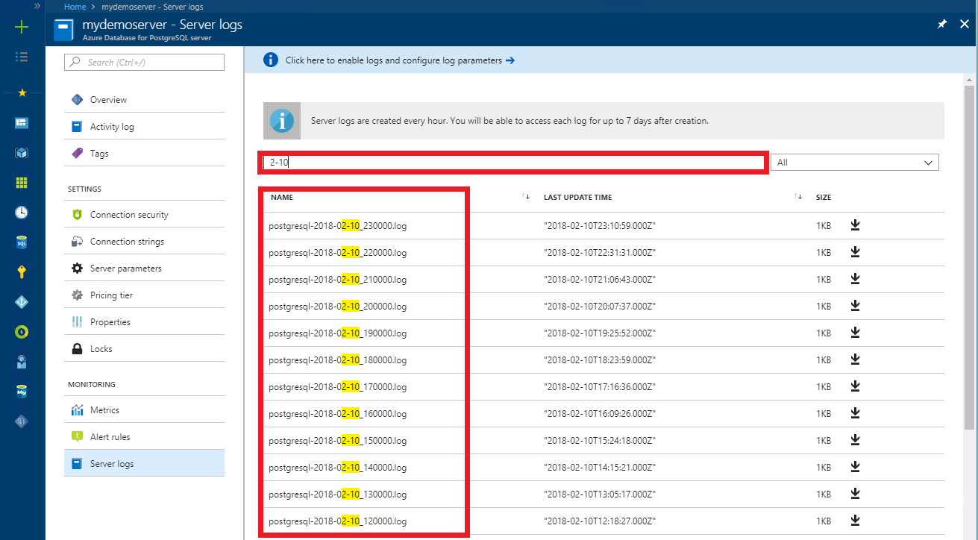Screen dimensions: 978x540
Task: Click the green plus Create a resource icon
Action: pos(22,28)
